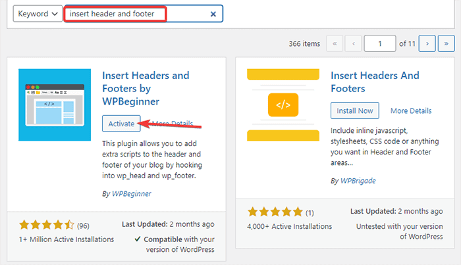Install the WPBrigade Insert Headers And Footers plugin
461x265 pixels.
[354, 110]
